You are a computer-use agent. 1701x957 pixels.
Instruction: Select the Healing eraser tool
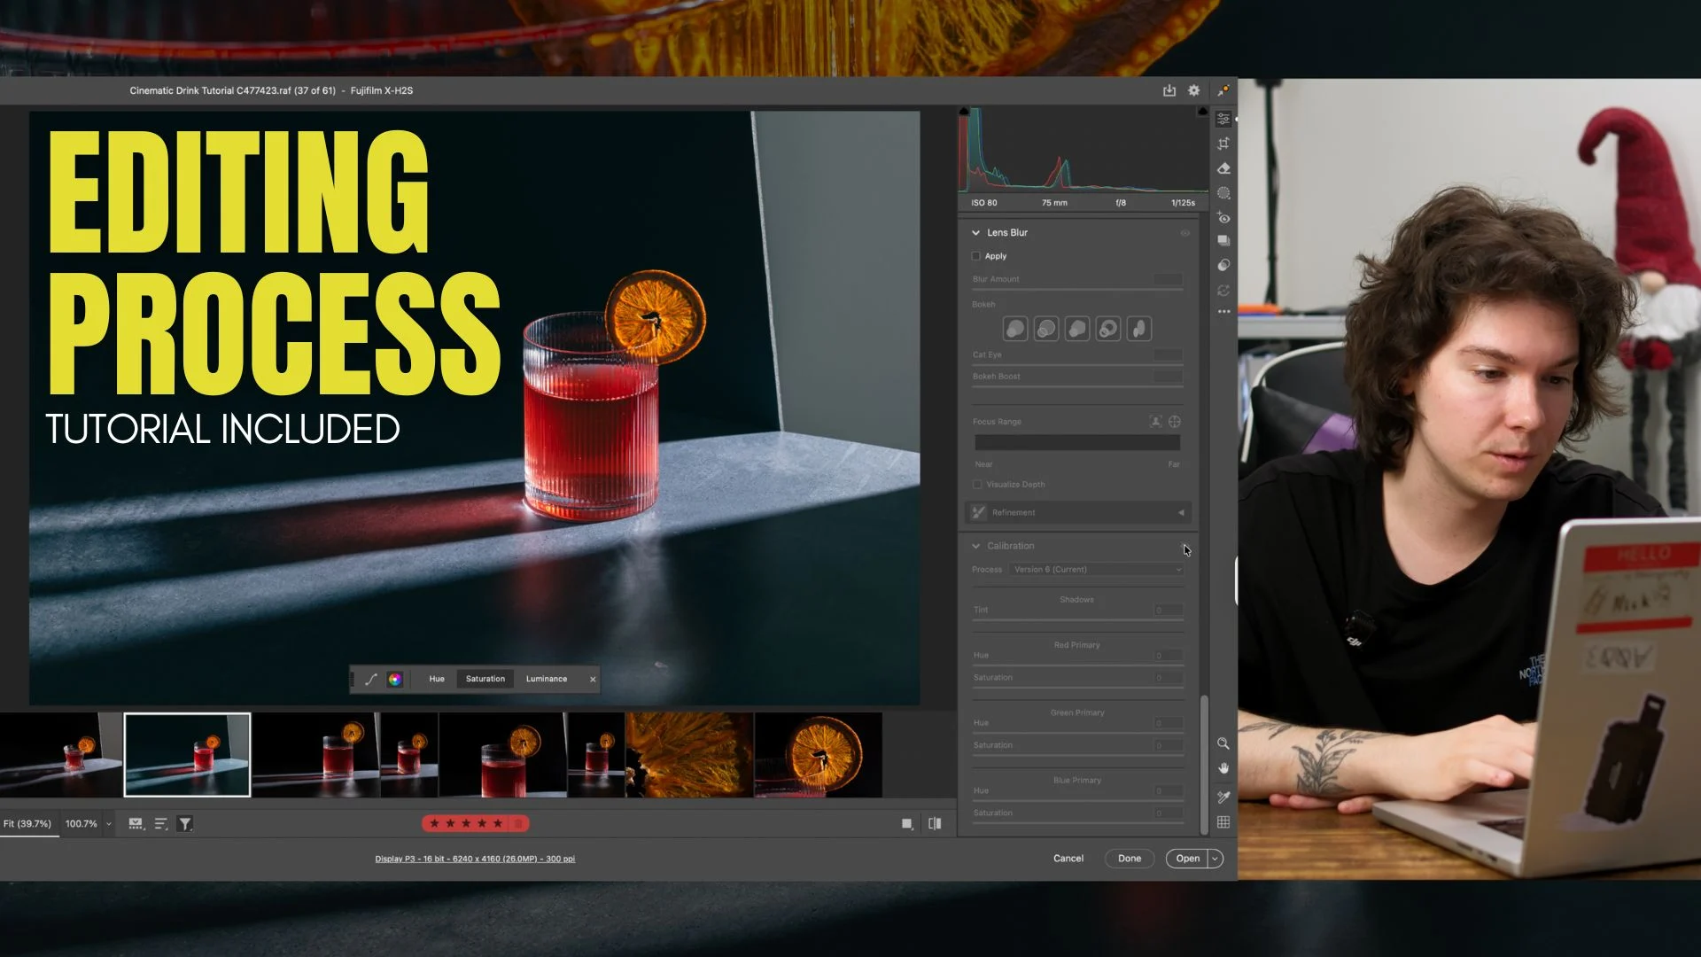pos(1223,168)
